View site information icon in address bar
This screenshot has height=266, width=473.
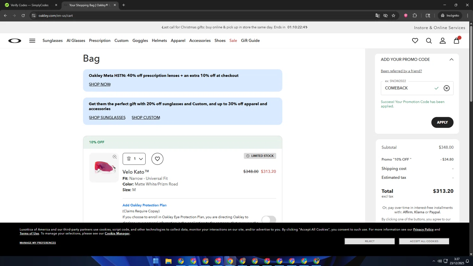[34, 15]
